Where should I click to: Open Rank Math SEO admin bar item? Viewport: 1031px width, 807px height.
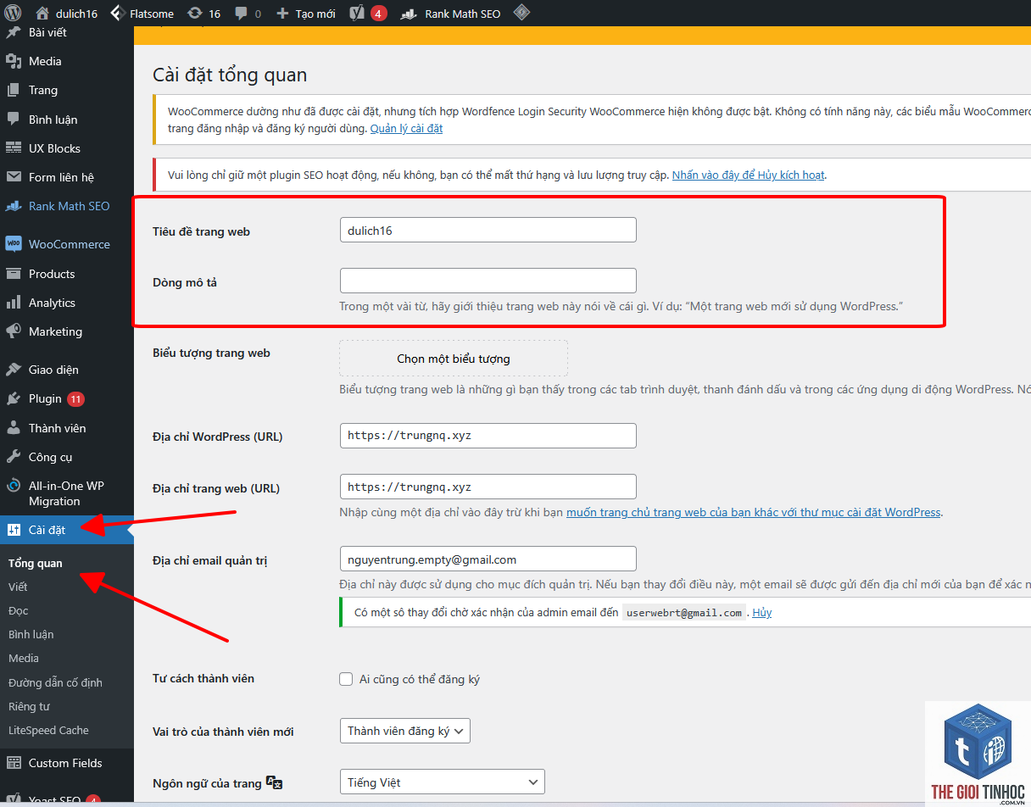pyautogui.click(x=450, y=14)
